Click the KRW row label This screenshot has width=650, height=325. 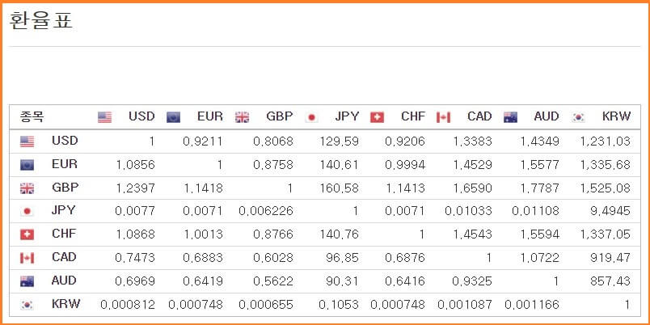tap(66, 304)
